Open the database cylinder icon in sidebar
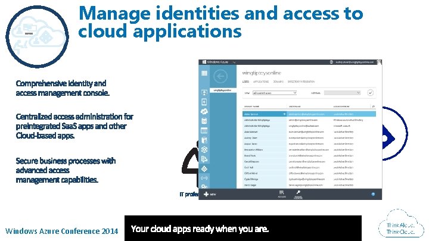The width and height of the screenshot is (429, 241). pos(204,140)
